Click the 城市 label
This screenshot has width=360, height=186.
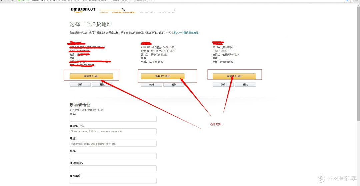click(x=73, y=151)
